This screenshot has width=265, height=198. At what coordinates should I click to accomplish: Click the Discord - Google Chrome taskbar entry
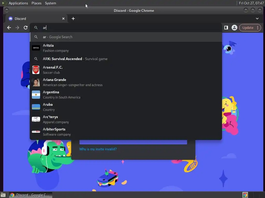31,195
